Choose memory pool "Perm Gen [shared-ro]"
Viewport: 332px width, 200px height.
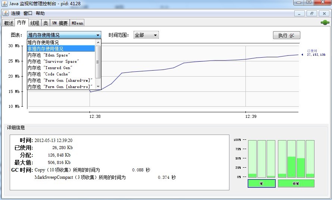61,87
